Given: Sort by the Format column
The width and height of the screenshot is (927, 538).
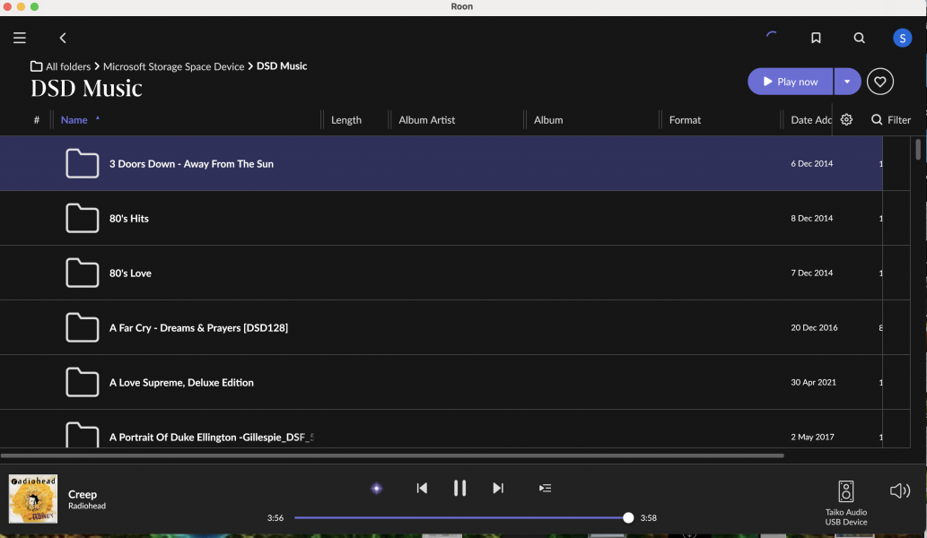Looking at the screenshot, I should [x=685, y=119].
